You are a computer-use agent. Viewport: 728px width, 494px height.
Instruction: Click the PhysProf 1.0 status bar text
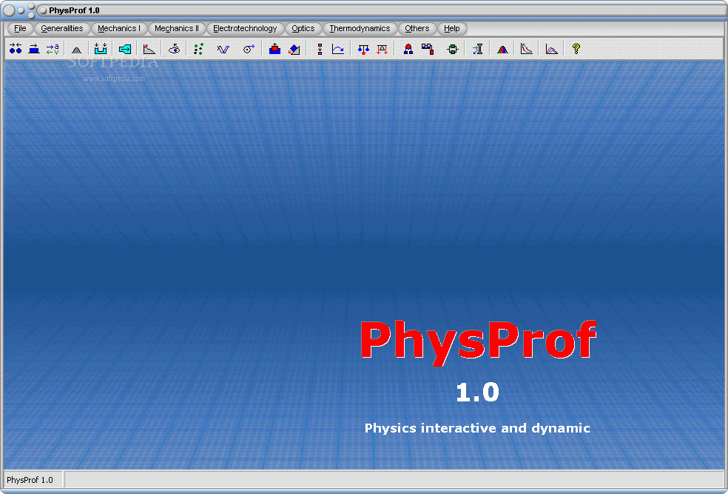pos(30,480)
